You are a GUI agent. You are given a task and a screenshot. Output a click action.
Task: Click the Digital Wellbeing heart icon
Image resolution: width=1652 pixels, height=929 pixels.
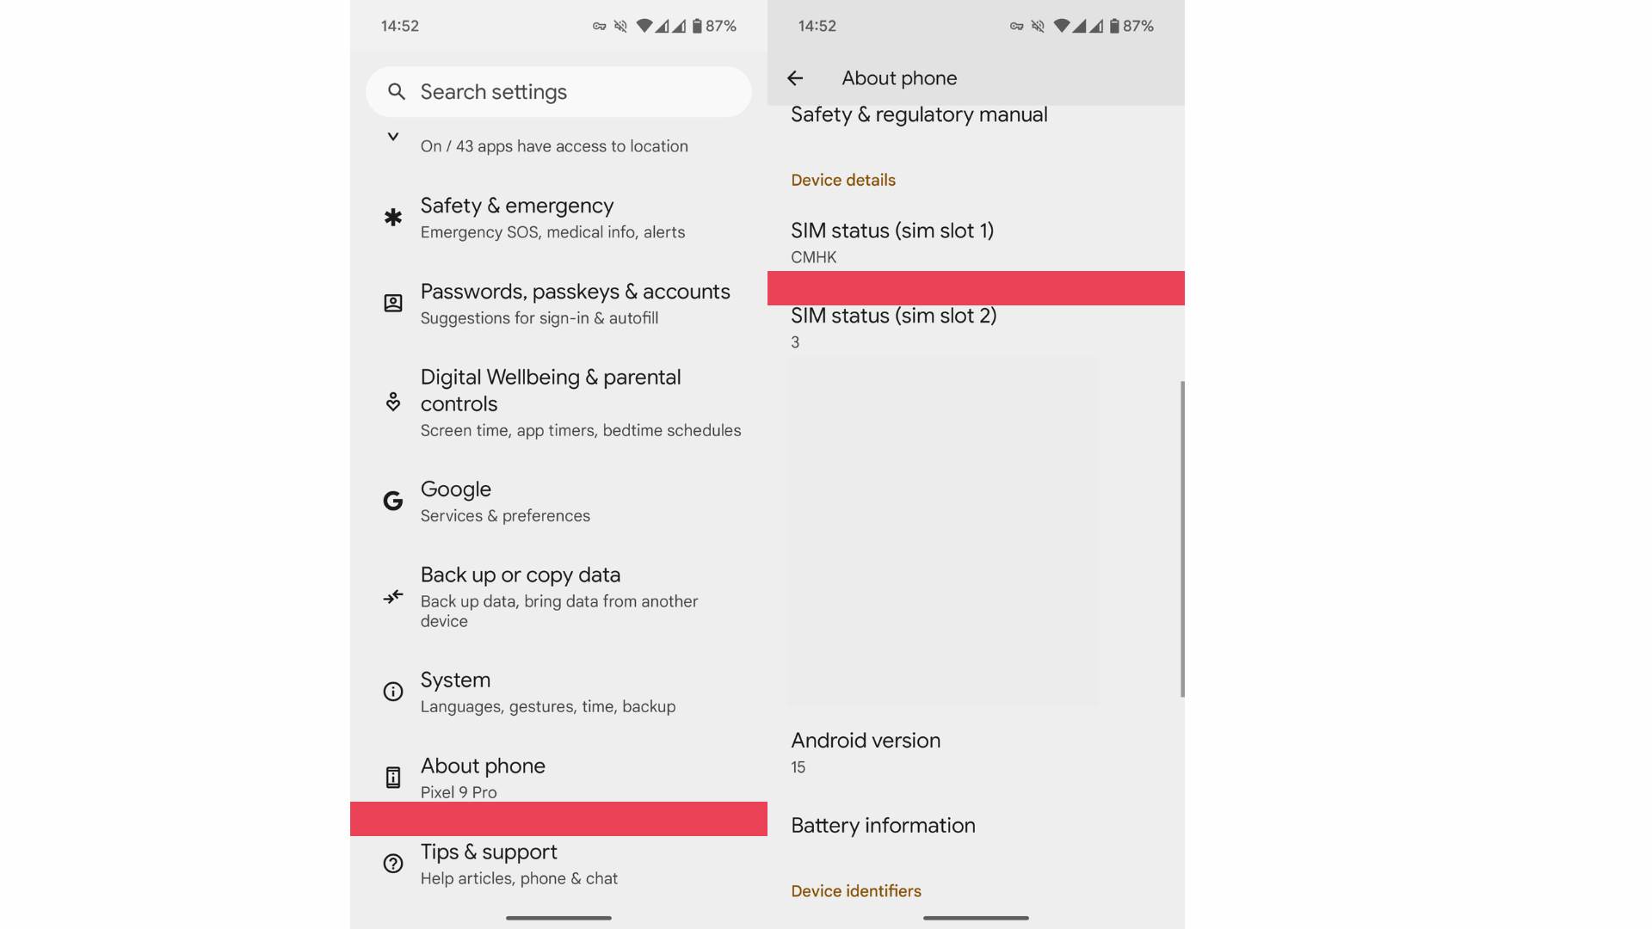tap(393, 402)
